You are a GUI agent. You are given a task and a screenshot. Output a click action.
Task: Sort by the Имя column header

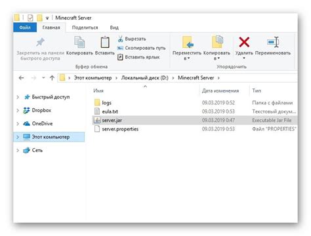coord(98,90)
